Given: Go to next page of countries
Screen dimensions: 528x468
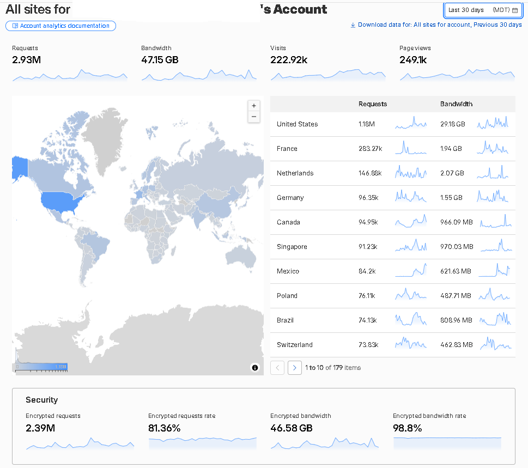Looking at the screenshot, I should (295, 368).
